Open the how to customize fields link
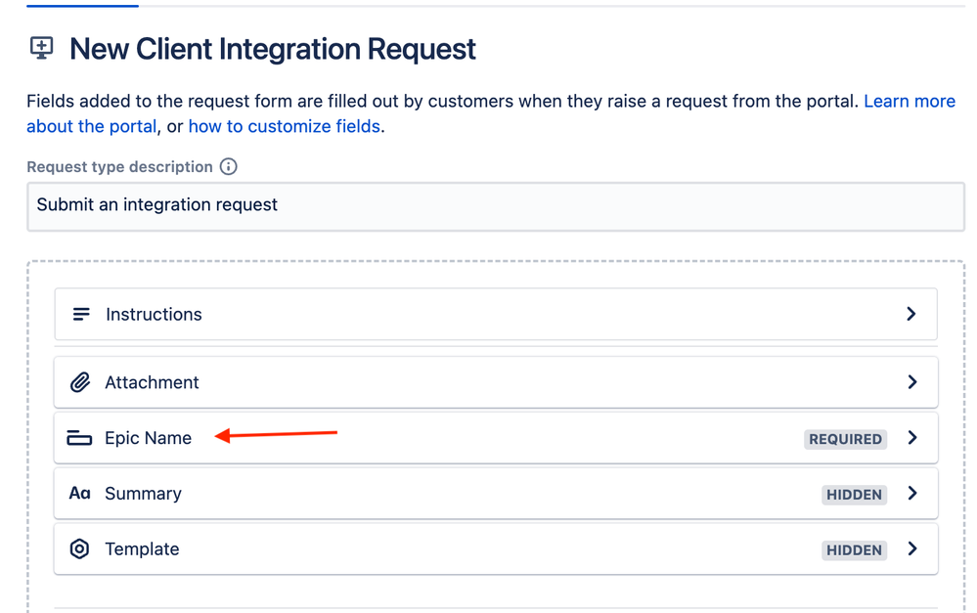Image resolution: width=977 pixels, height=613 pixels. click(284, 126)
